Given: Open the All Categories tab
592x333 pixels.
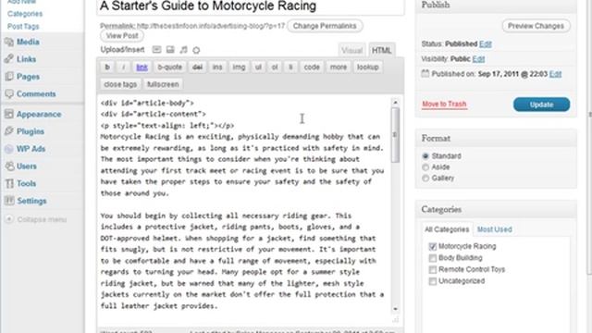Looking at the screenshot, I should pos(447,229).
